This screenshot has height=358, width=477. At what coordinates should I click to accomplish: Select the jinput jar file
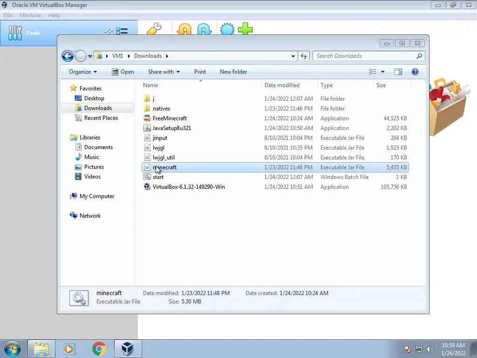point(275,138)
